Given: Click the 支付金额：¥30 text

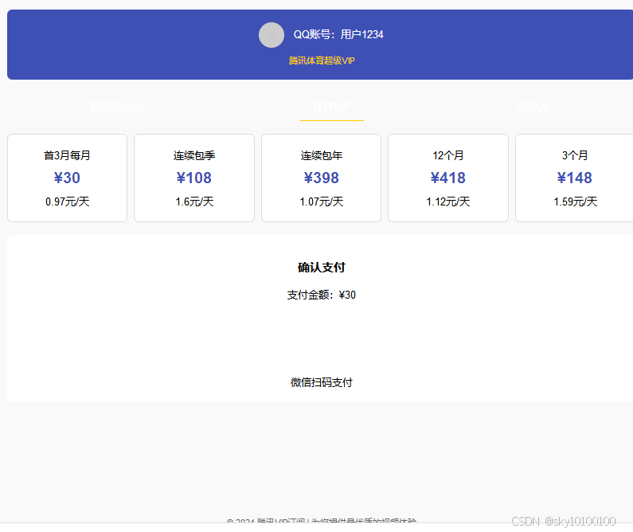Looking at the screenshot, I should pyautogui.click(x=322, y=295).
